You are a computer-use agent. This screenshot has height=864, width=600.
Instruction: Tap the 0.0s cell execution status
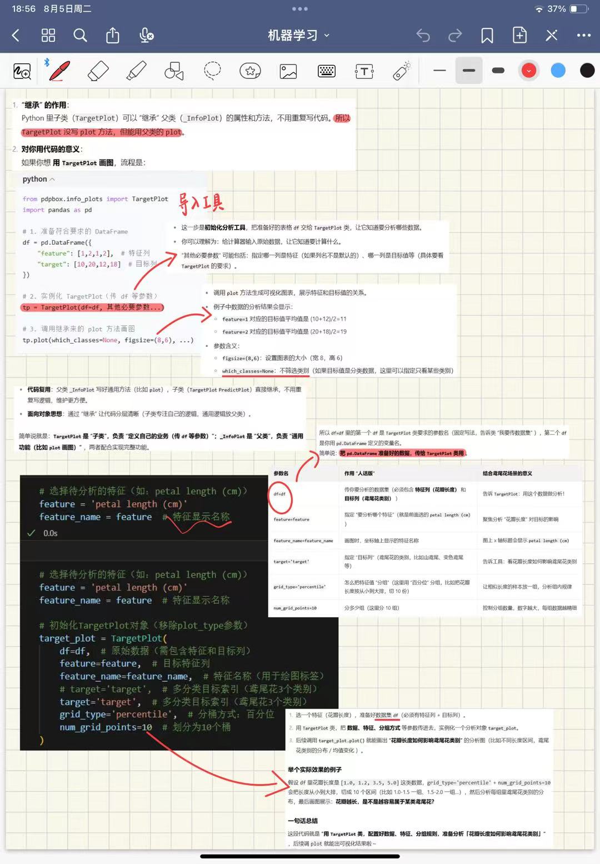coord(51,533)
